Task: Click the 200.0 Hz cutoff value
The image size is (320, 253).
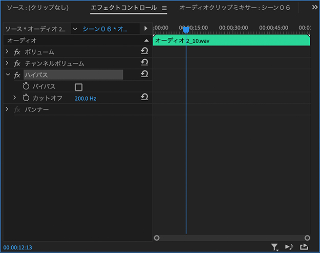Action: (x=85, y=98)
